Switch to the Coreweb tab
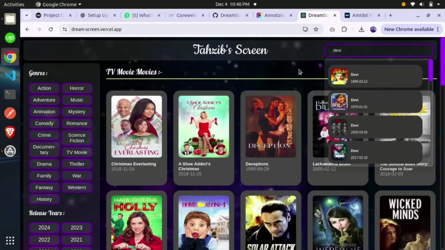 (x=186, y=15)
